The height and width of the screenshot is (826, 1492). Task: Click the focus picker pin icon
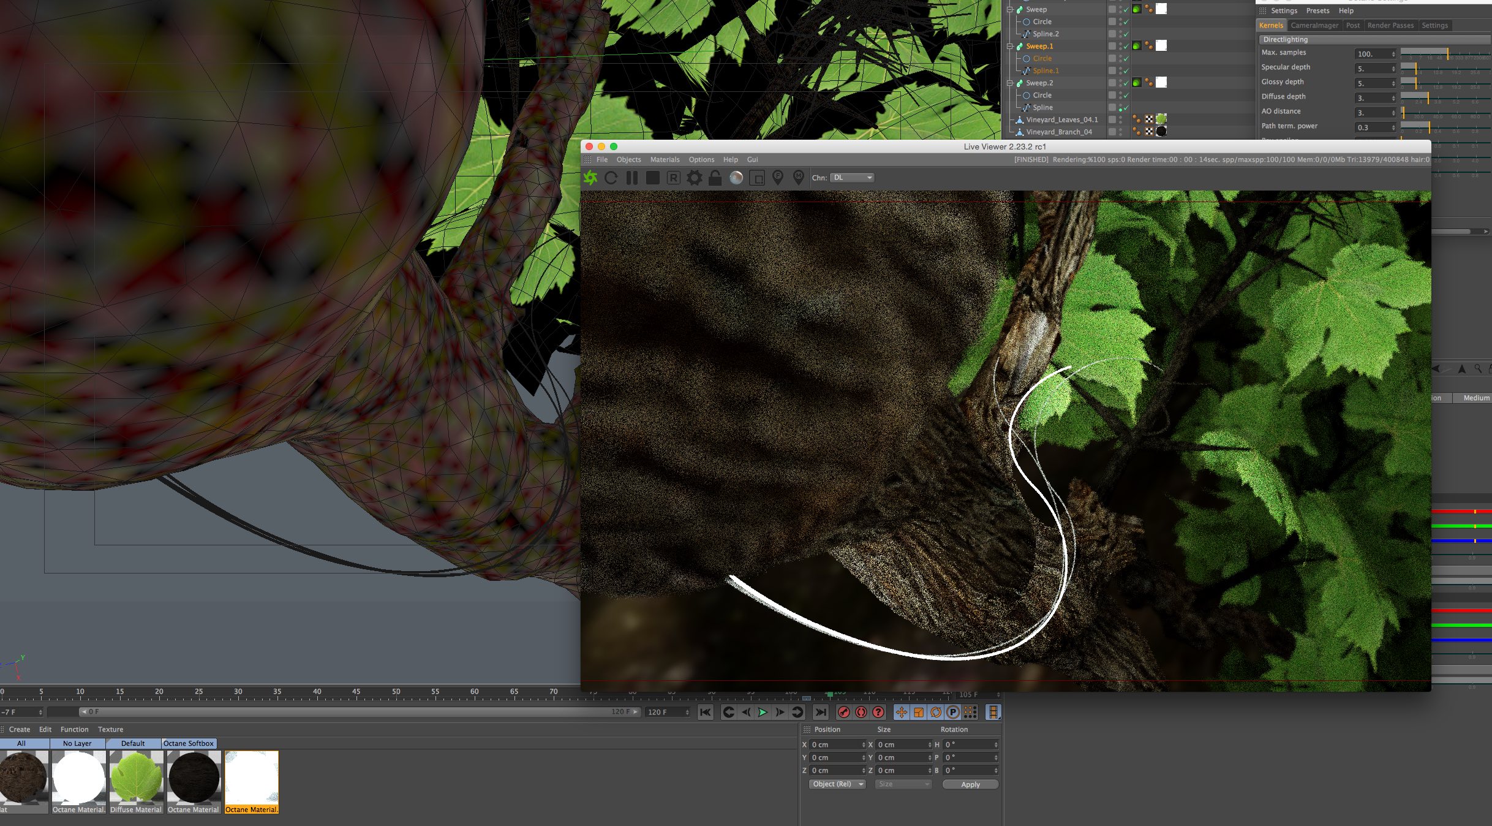778,177
